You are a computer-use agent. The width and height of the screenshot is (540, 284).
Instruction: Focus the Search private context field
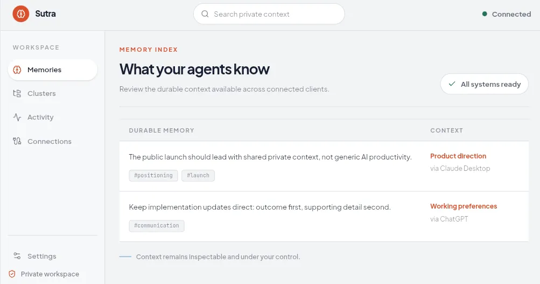pyautogui.click(x=269, y=14)
